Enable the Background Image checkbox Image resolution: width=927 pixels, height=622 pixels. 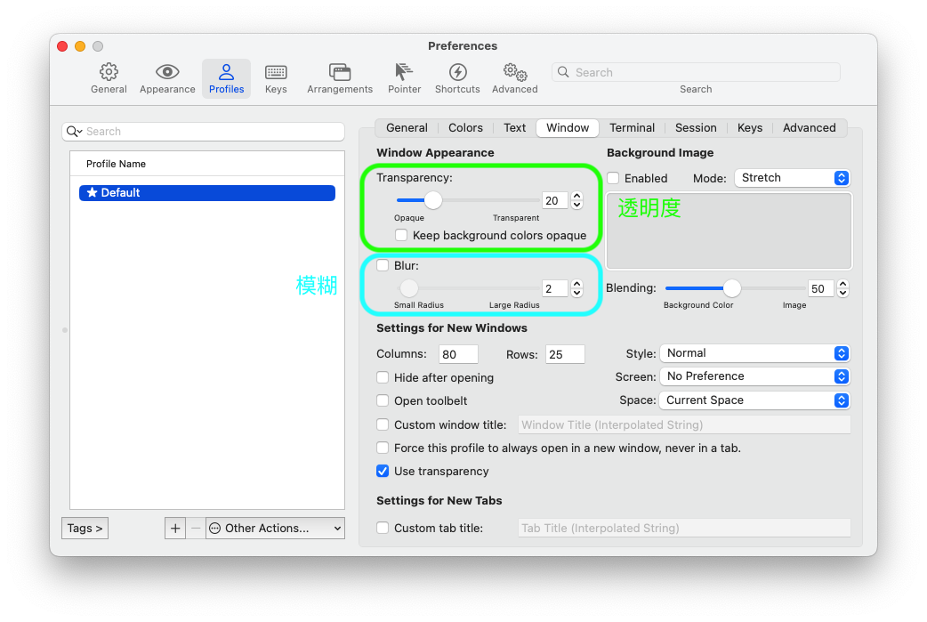[613, 178]
